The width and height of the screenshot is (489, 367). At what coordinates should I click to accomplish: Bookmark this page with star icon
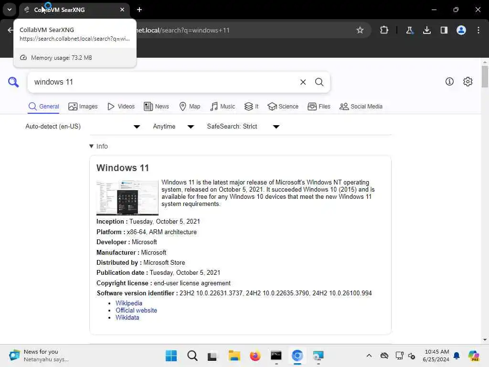coord(360,30)
